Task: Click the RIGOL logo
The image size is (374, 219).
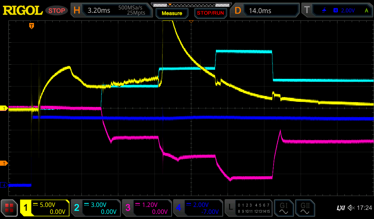Action: (23, 11)
